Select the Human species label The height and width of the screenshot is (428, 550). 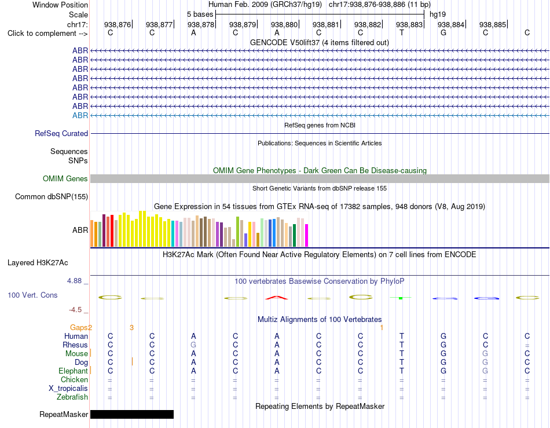pos(76,336)
